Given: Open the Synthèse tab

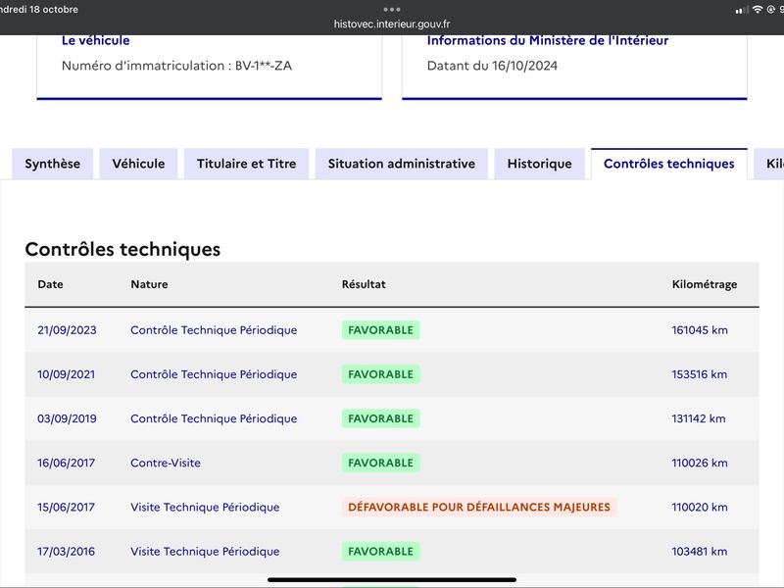Looking at the screenshot, I should pos(53,164).
